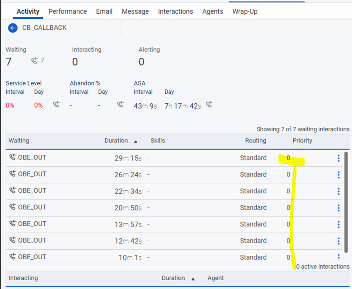This screenshot has height=289, width=352.
Task: Open the three-dot menu for the 29m 15s interaction
Action: (338, 158)
